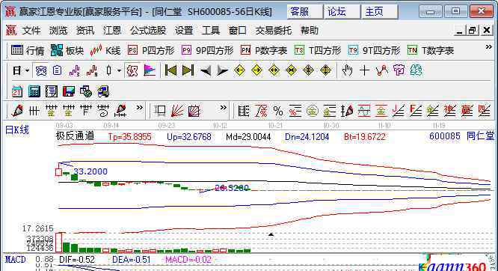Click the percent sign tool icon
The width and height of the screenshot is (498, 271).
click(x=278, y=111)
